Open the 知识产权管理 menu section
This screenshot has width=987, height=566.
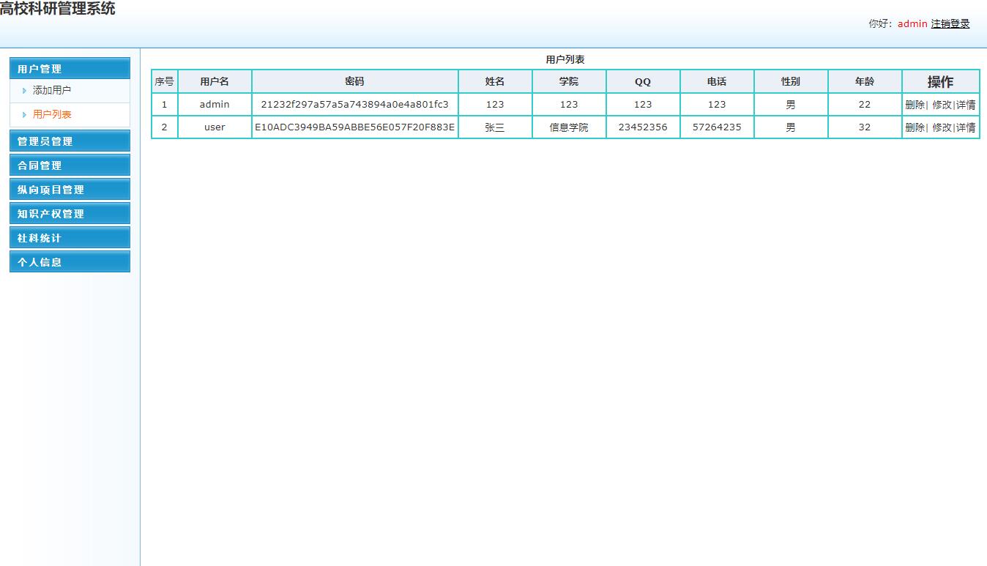coord(70,214)
